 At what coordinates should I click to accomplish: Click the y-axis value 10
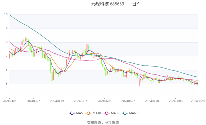(6, 14)
